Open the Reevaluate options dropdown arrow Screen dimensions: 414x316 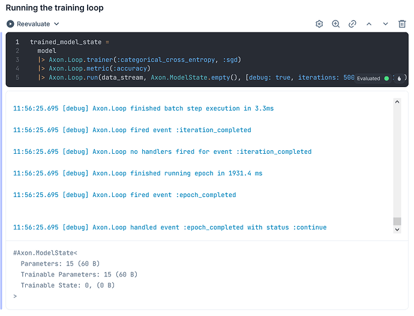[x=57, y=24]
